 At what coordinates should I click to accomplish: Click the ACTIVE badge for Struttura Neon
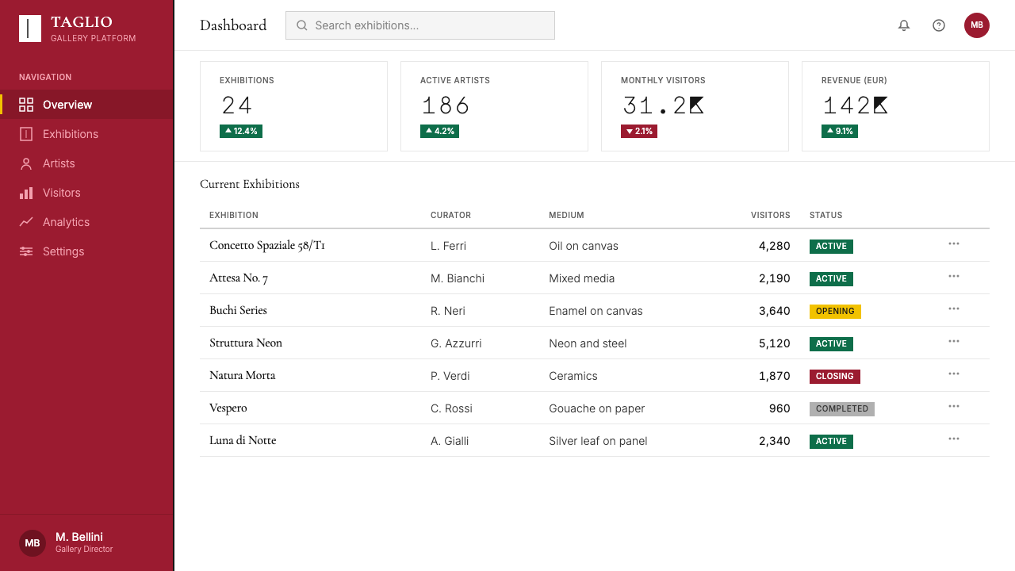coord(831,343)
